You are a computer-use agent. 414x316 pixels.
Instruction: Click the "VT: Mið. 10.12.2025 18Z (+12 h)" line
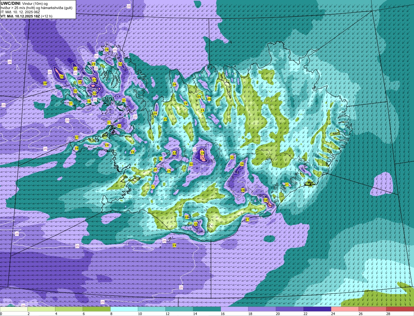(27, 16)
